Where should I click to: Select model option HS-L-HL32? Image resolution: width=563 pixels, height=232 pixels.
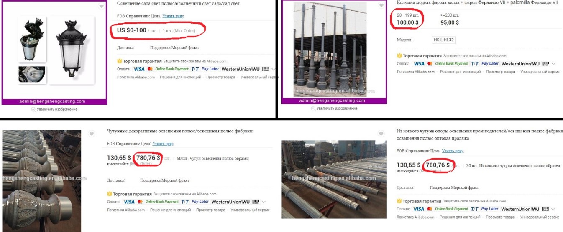click(x=444, y=40)
